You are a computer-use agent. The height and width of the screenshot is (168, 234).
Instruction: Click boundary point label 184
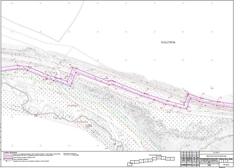click(x=16, y=62)
